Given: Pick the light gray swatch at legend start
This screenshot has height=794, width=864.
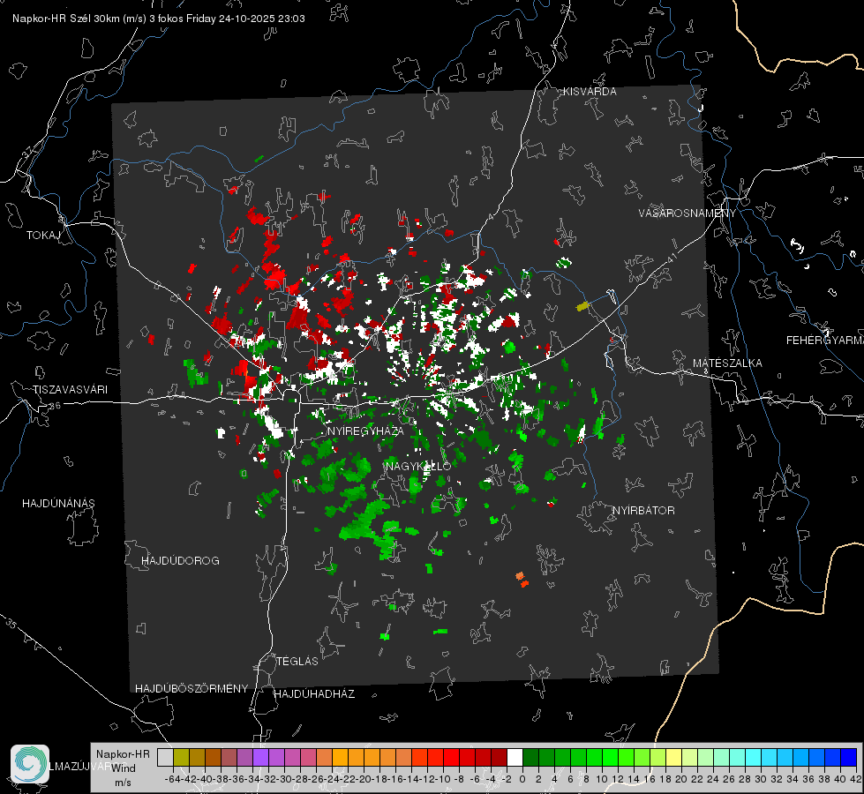Looking at the screenshot, I should pos(165,757).
